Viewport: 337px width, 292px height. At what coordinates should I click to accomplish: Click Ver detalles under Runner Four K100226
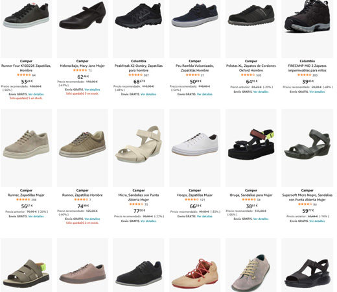coord(36,94)
